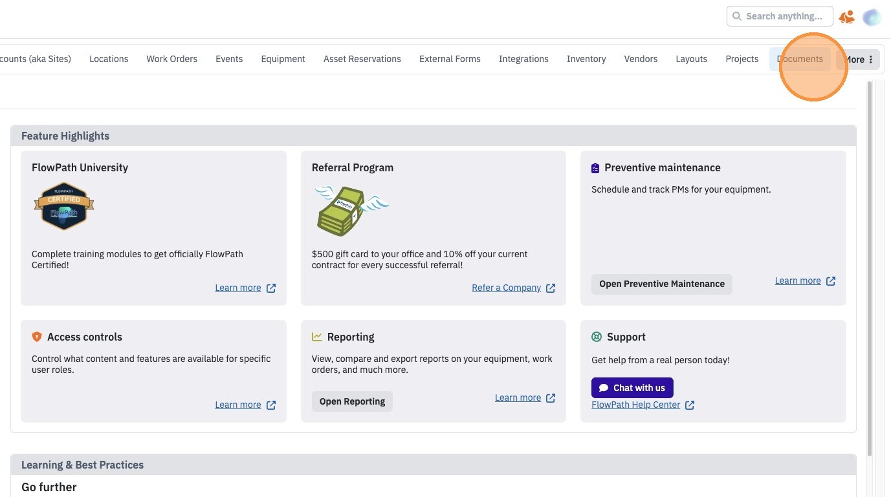Click the Support lifebuoy icon
891x497 pixels.
click(597, 337)
